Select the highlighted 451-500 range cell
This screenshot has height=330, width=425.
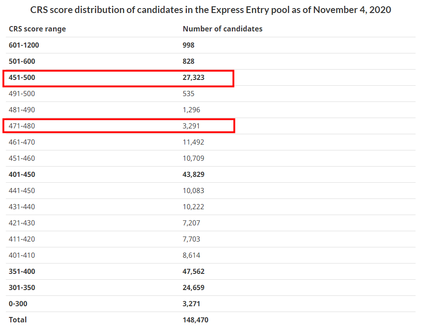click(x=22, y=77)
